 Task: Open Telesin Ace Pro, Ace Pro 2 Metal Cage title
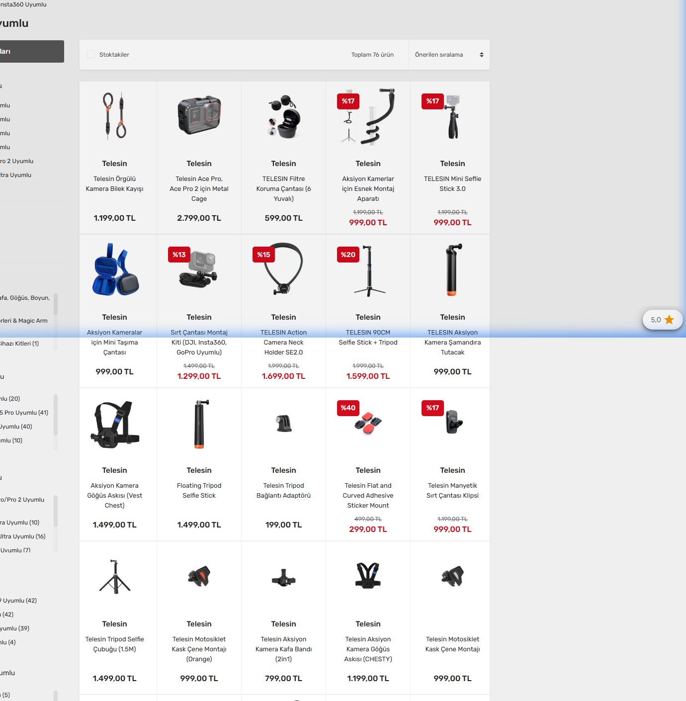199,189
